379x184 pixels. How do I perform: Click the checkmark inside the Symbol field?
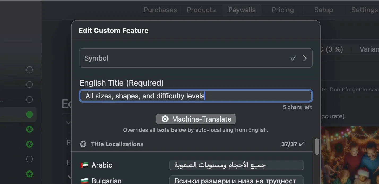293,58
